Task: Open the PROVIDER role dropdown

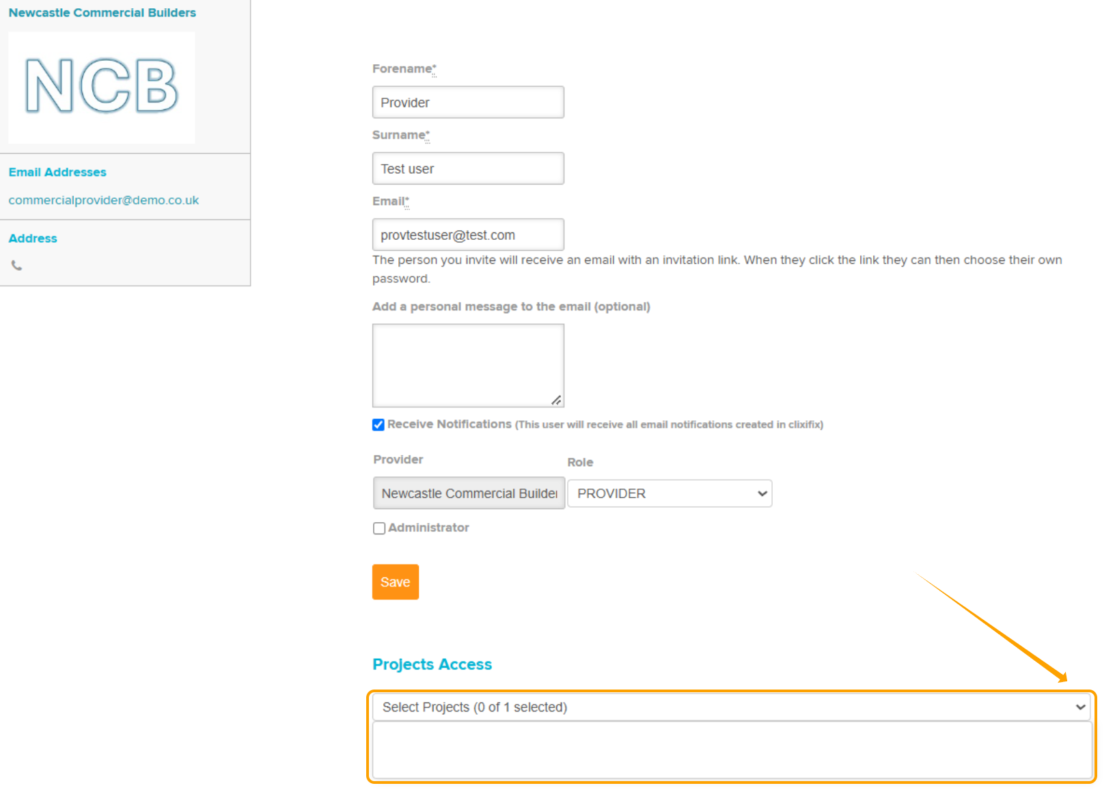Action: point(670,493)
